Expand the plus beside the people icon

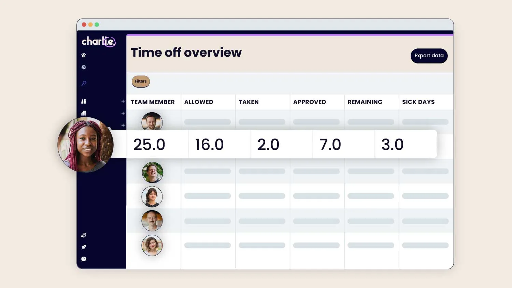coord(123,101)
